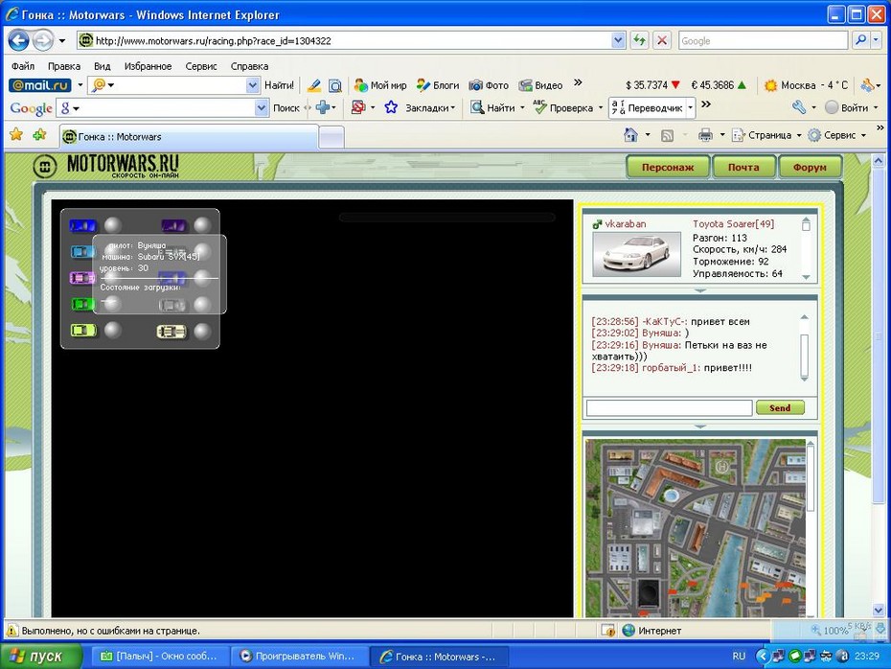Click the chat panel scrollbar thumb
Image resolution: width=891 pixels, height=669 pixels.
804,355
